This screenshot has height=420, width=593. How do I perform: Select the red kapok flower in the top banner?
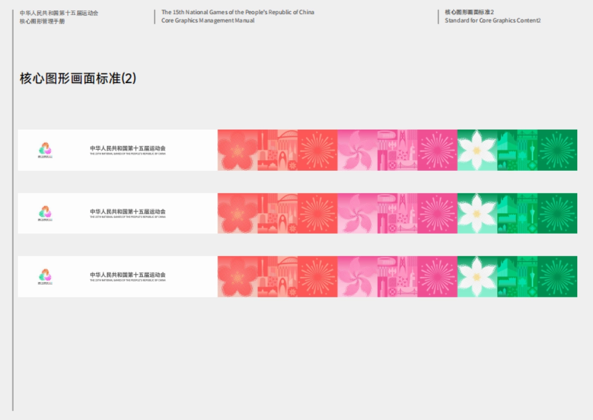[x=238, y=150]
